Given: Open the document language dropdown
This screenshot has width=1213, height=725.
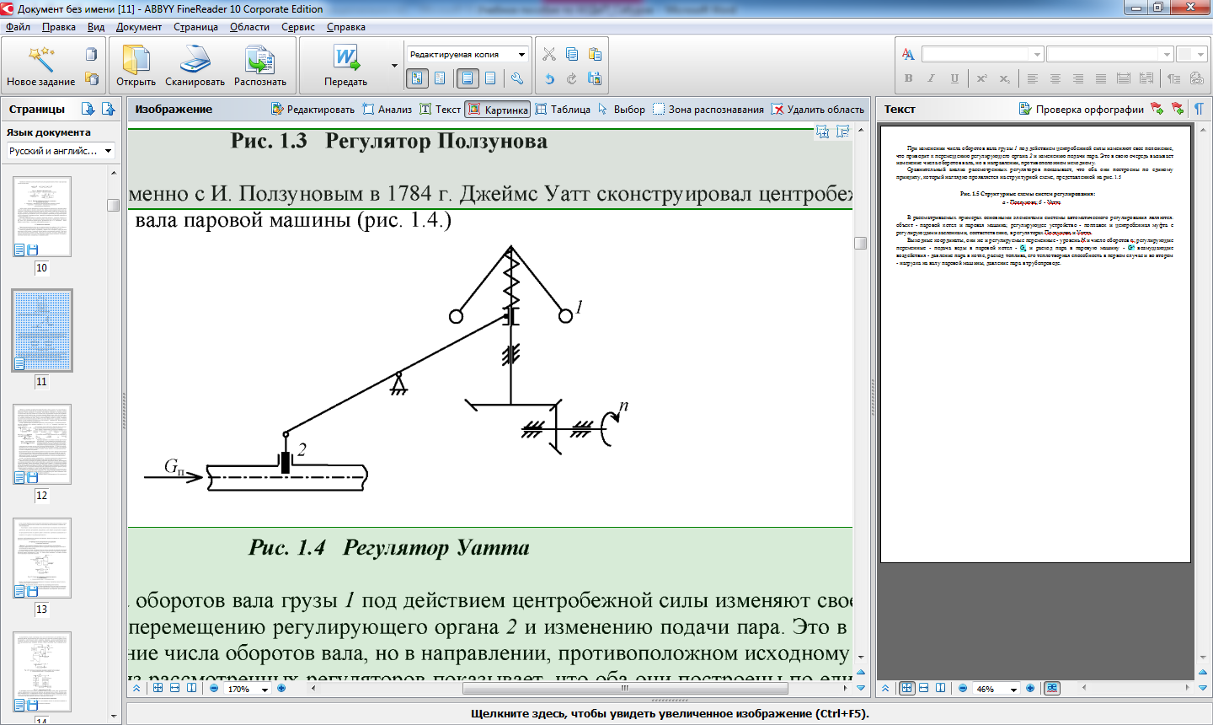Looking at the screenshot, I should click(61, 151).
